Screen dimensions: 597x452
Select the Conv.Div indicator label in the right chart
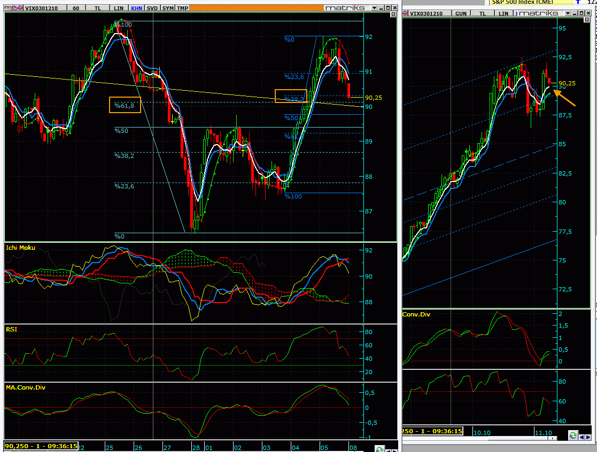point(416,314)
